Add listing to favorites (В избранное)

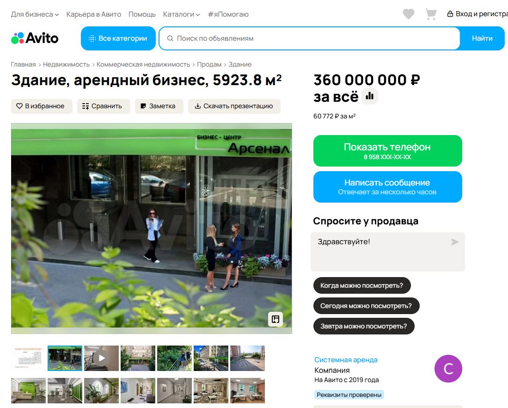click(42, 106)
